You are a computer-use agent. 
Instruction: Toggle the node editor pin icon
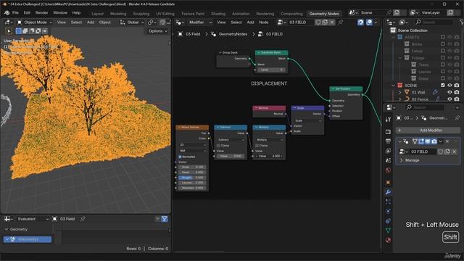(x=341, y=22)
